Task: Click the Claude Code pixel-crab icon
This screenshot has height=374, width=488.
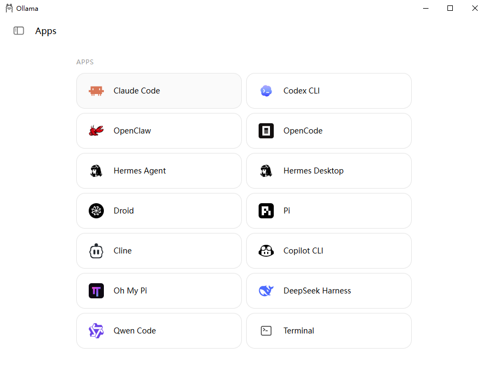Action: click(96, 91)
